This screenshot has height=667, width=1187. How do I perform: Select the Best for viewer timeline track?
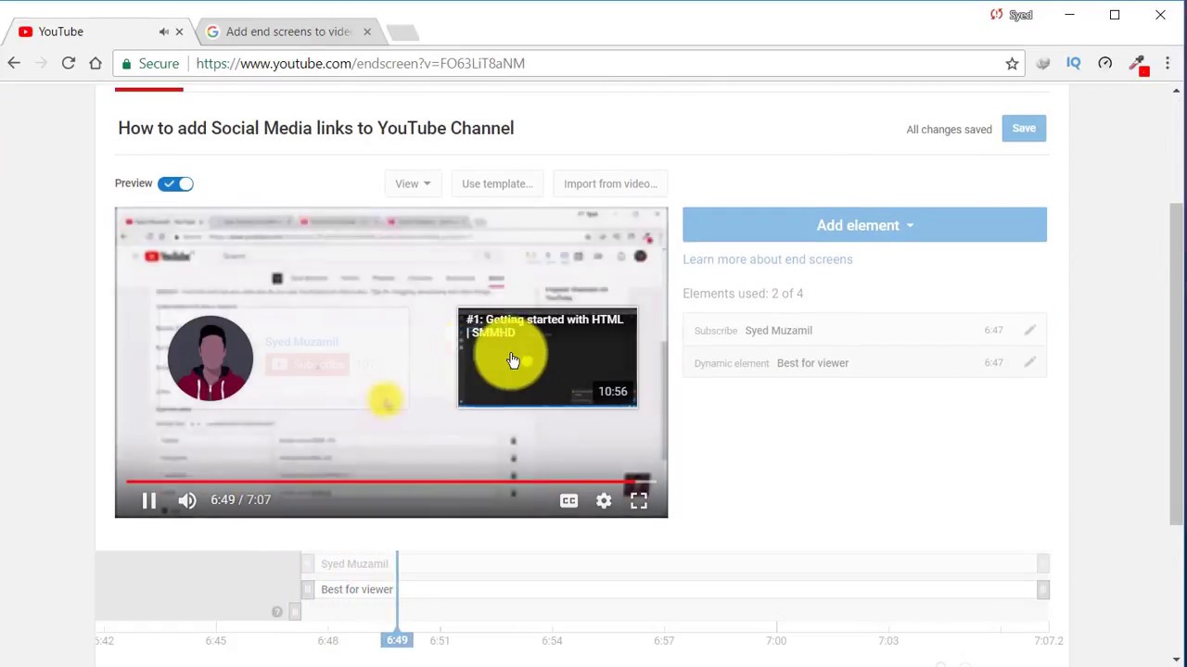coord(675,589)
